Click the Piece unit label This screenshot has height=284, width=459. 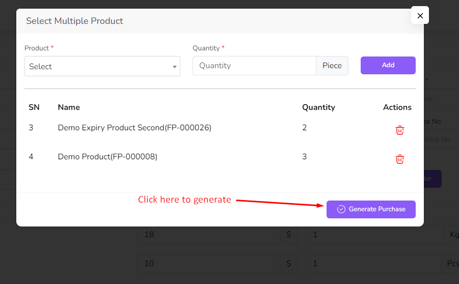[332, 66]
